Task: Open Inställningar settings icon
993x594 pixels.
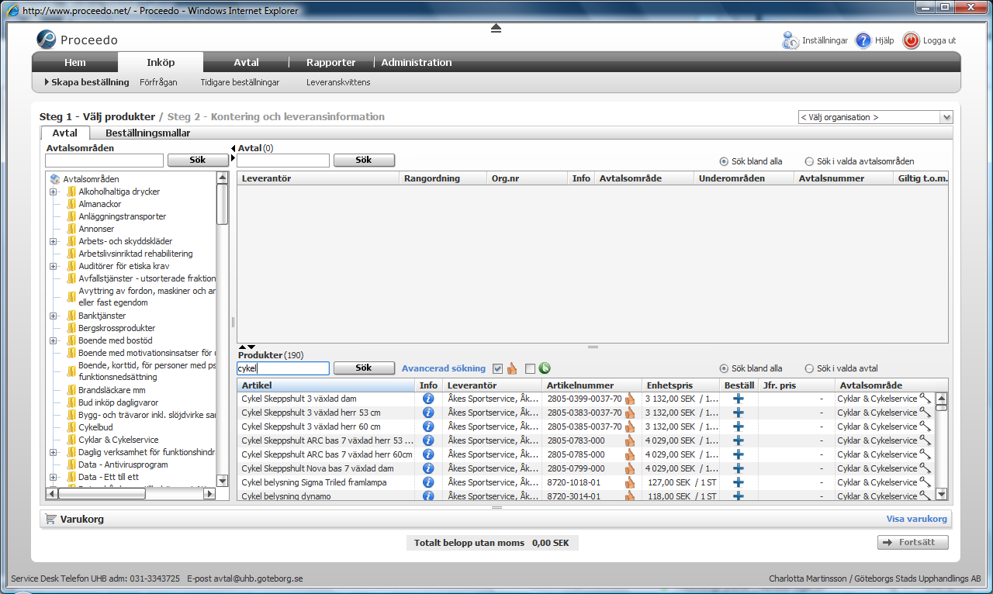Action: coord(791,40)
